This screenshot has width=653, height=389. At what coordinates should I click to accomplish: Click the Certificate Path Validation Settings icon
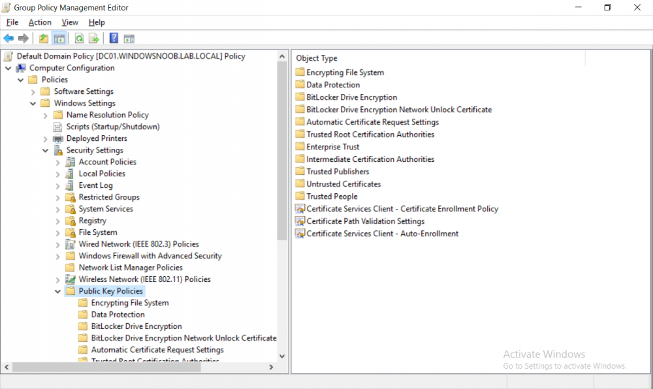point(300,221)
